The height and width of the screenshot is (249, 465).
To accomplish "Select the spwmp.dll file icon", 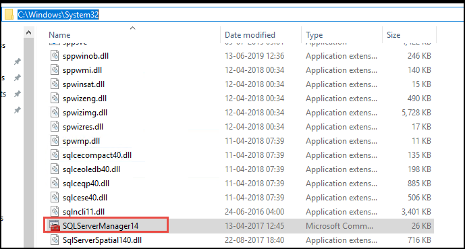I will 55,141.
